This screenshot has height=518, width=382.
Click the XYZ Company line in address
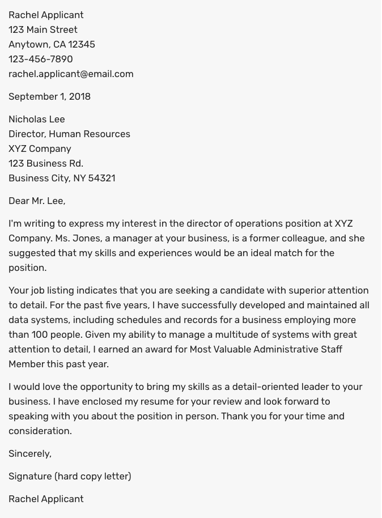tap(40, 148)
